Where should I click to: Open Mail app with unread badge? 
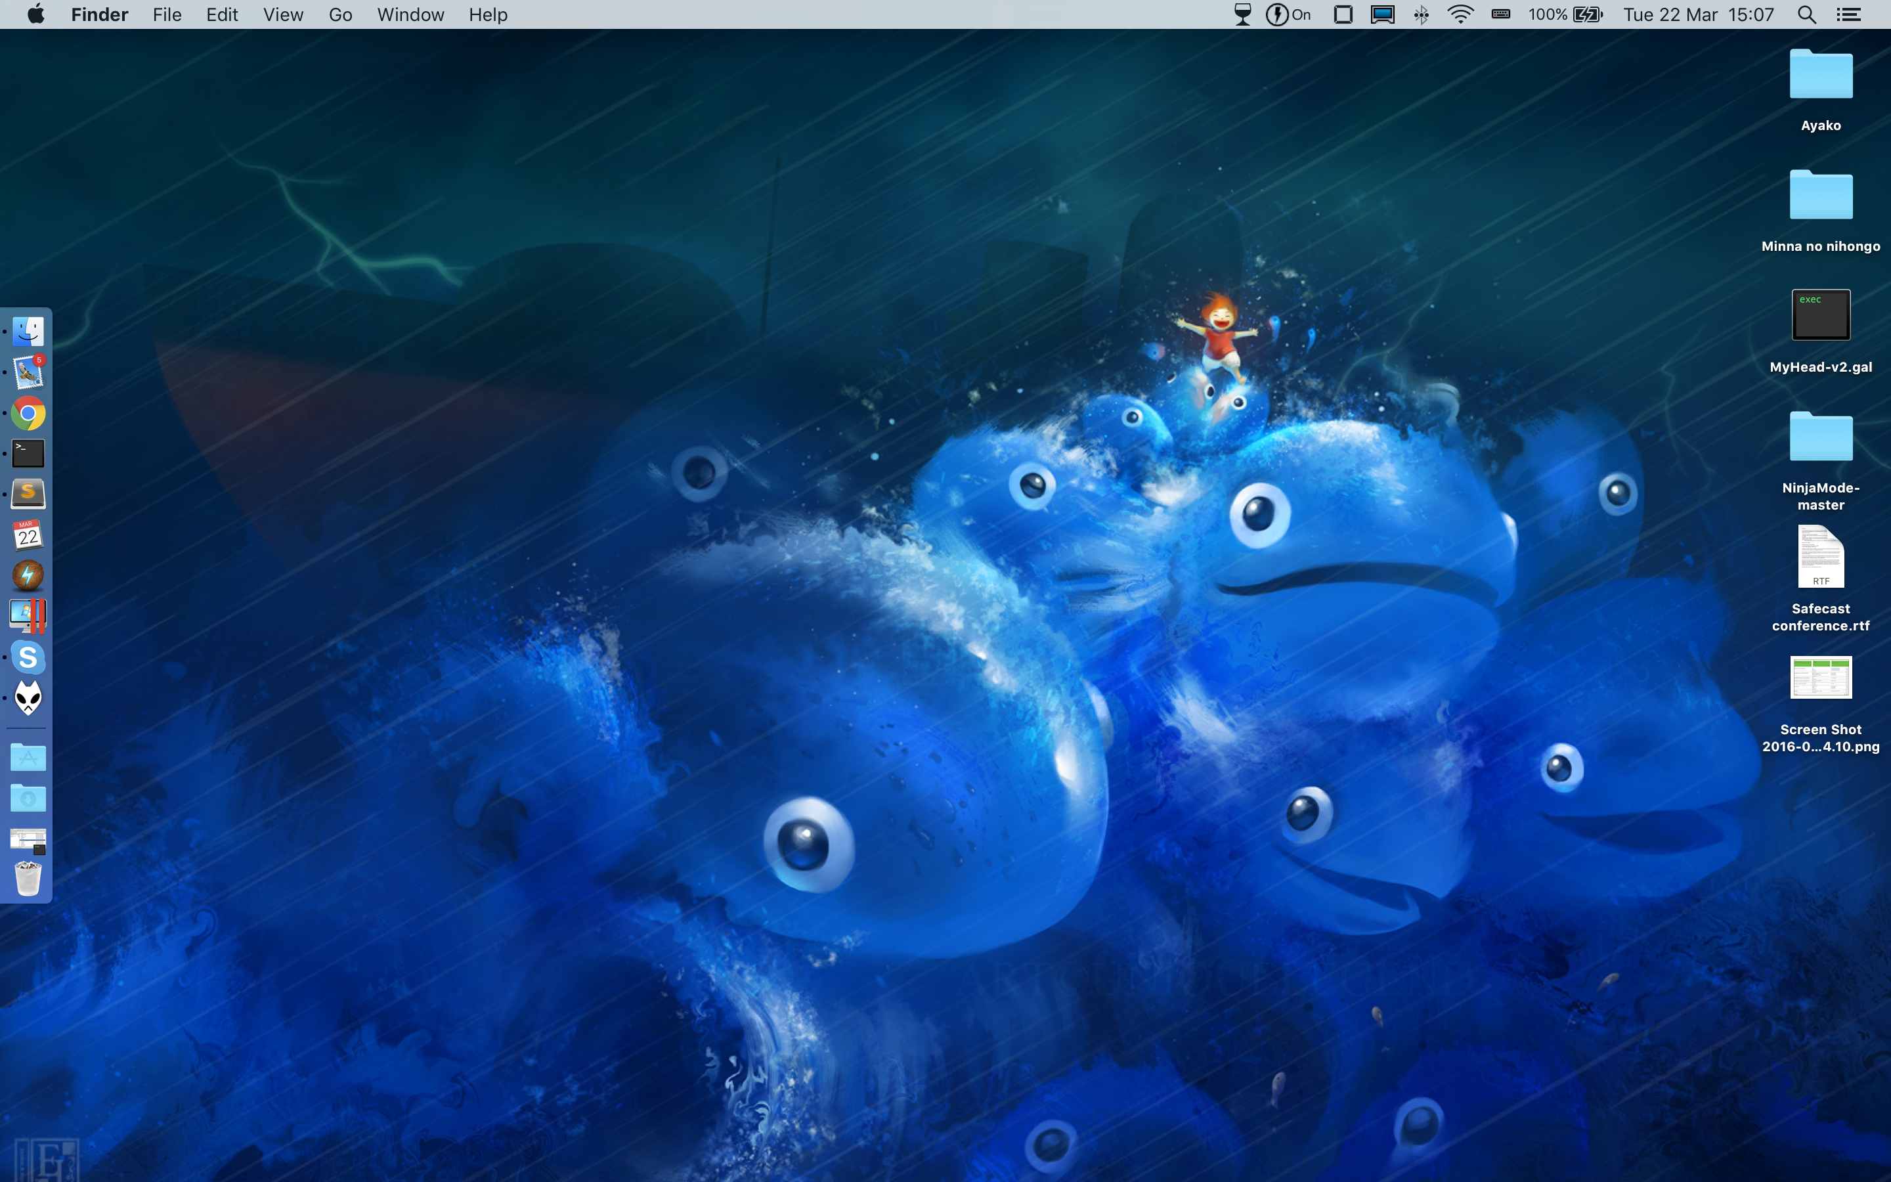tap(28, 373)
